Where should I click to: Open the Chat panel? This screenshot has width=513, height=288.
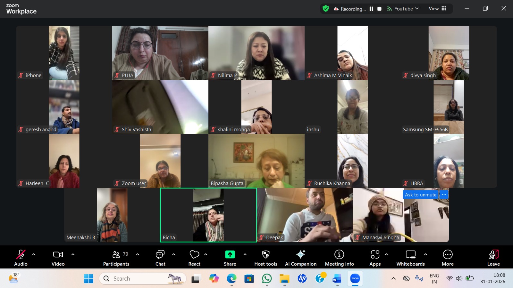(x=160, y=258)
